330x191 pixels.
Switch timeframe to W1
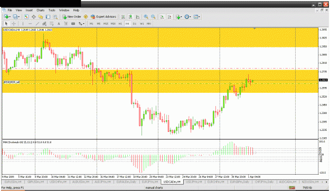click(x=142, y=24)
